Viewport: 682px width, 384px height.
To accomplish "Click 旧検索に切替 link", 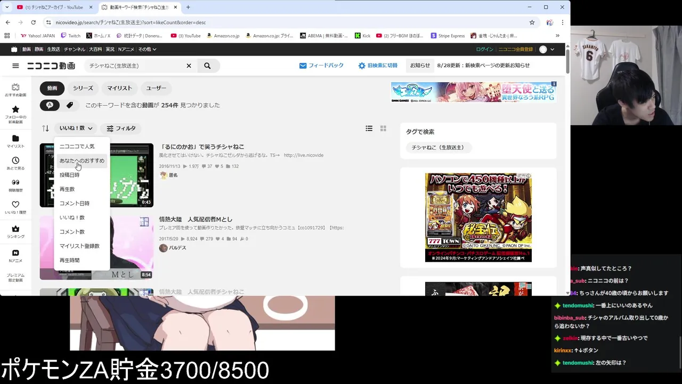I will (x=378, y=66).
